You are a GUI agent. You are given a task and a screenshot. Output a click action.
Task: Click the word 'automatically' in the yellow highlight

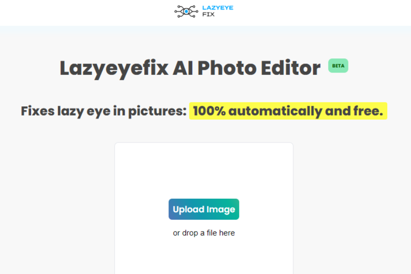pos(275,111)
